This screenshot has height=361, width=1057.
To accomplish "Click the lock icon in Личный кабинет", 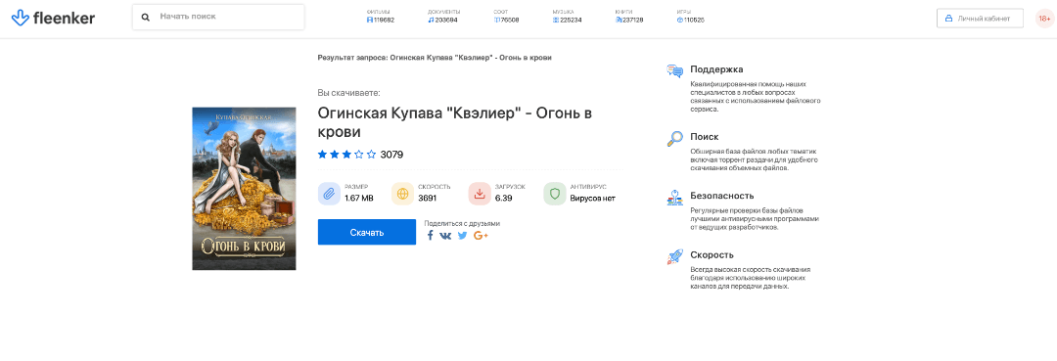I will pyautogui.click(x=948, y=19).
